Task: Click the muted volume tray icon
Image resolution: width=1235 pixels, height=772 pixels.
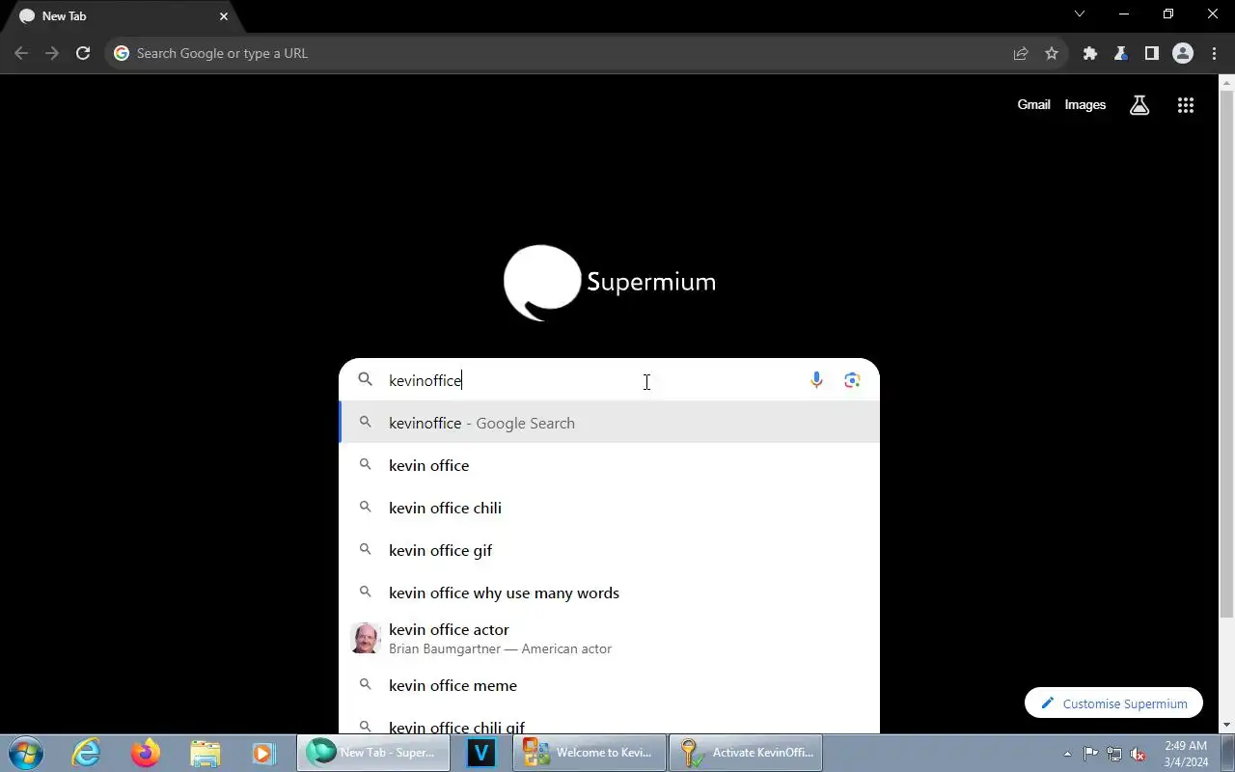Action: 1139,754
